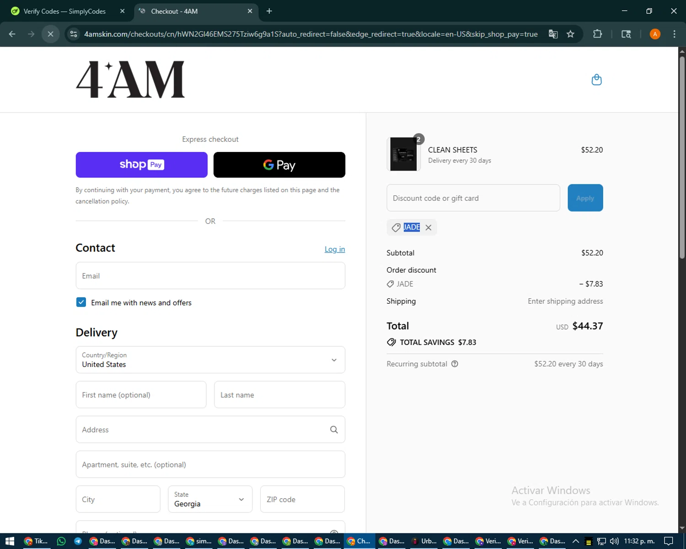
Task: Click the browser forward arrow
Action: pyautogui.click(x=31, y=34)
